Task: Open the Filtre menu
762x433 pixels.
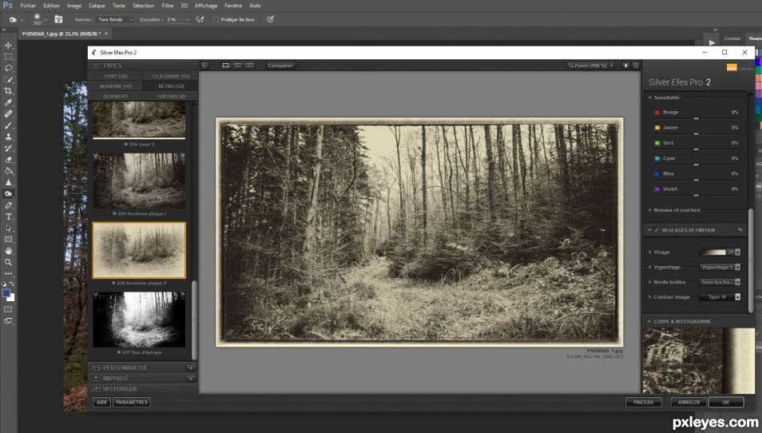Action: pyautogui.click(x=167, y=6)
